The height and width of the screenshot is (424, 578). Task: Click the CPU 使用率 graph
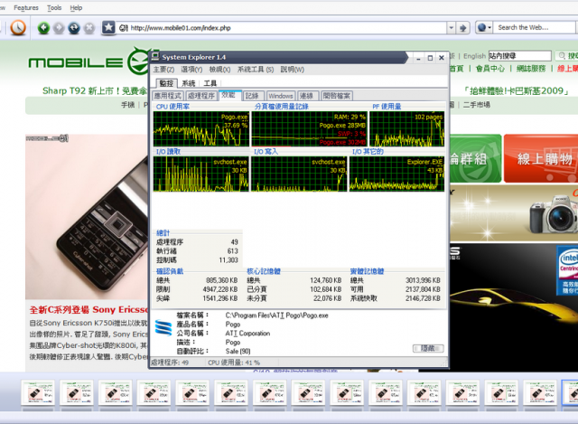click(200, 128)
